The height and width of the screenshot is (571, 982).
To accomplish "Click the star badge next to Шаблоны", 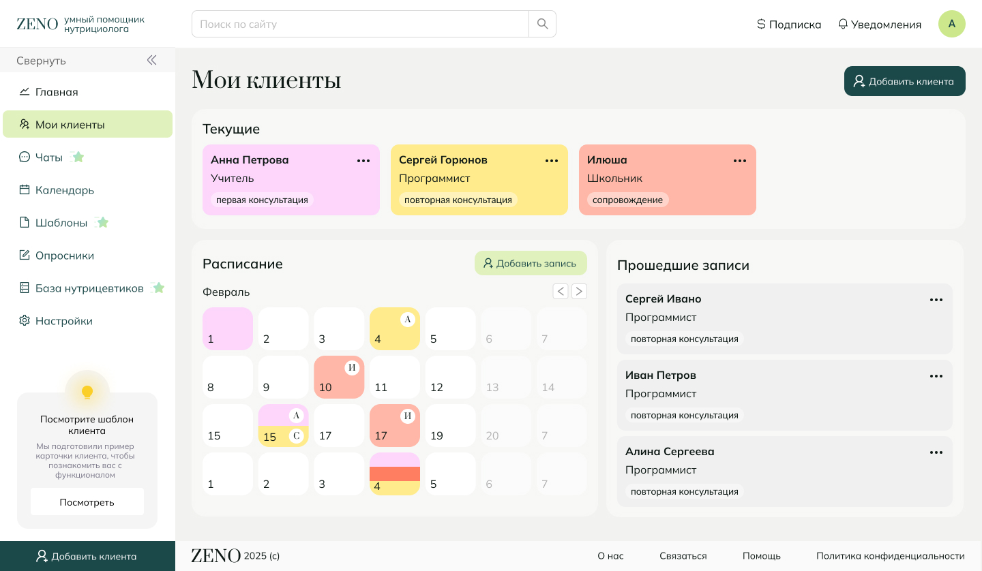I will (102, 222).
